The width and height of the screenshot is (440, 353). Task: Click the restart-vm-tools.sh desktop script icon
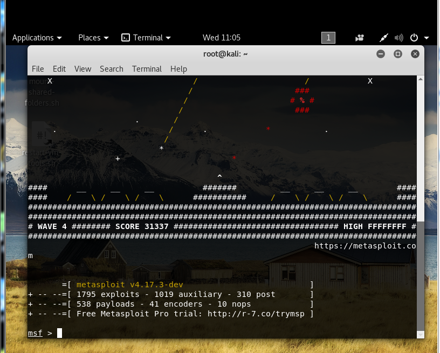(x=42, y=135)
